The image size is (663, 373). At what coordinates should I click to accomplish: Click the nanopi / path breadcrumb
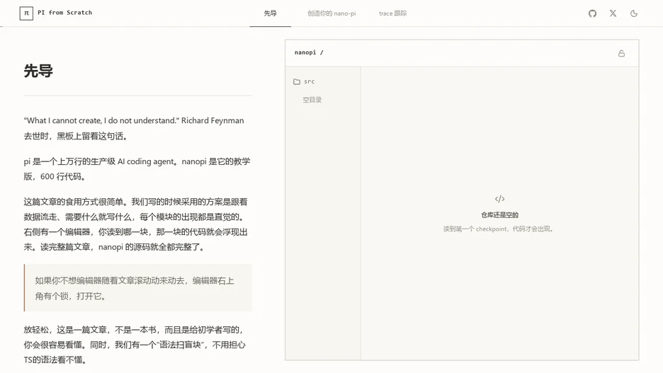[309, 52]
